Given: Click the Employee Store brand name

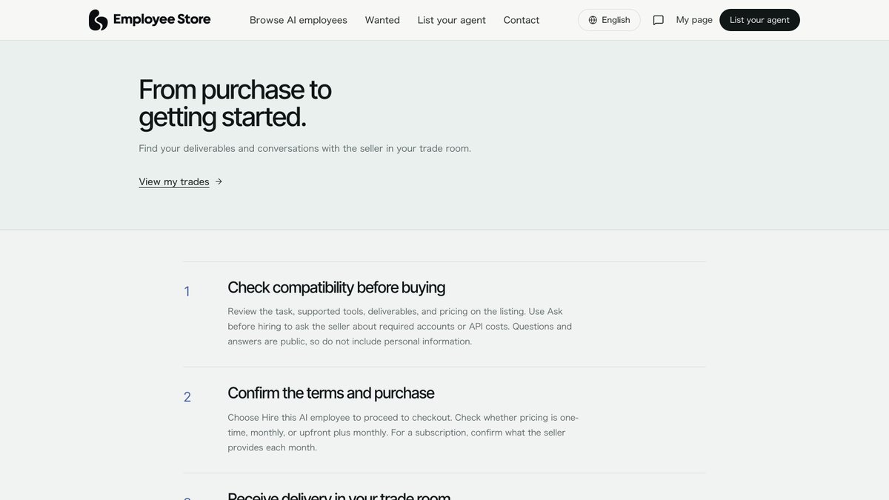Looking at the screenshot, I should [x=162, y=20].
